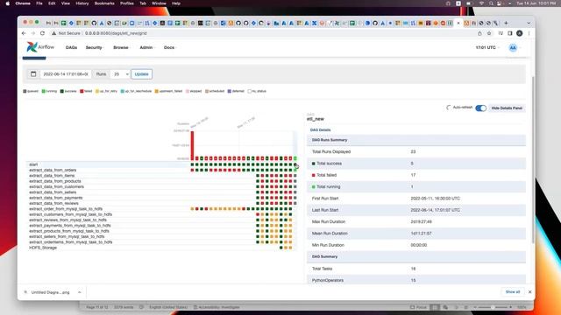Expand the Browse menu
The width and height of the screenshot is (561, 315).
pos(121,47)
